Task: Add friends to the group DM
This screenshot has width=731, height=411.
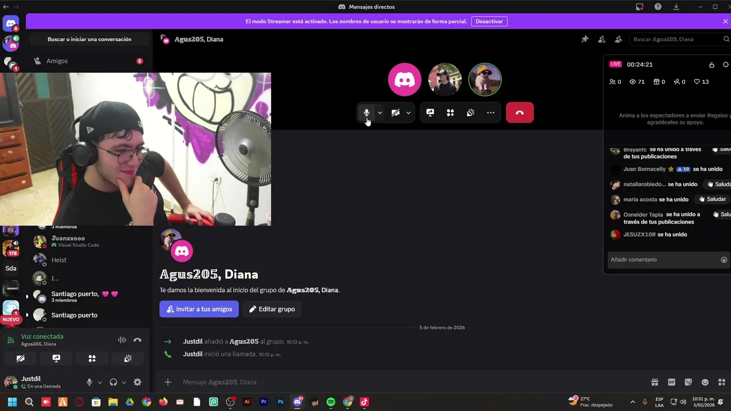Action: [x=601, y=39]
